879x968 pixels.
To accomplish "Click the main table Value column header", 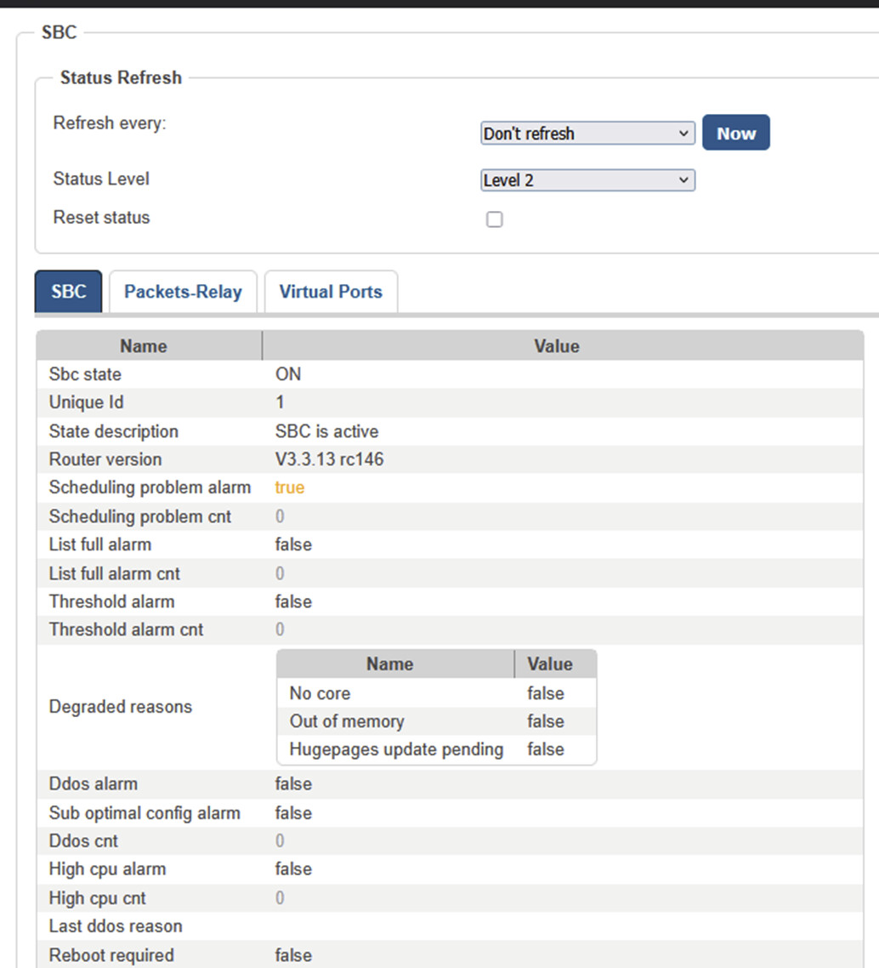I will point(556,346).
